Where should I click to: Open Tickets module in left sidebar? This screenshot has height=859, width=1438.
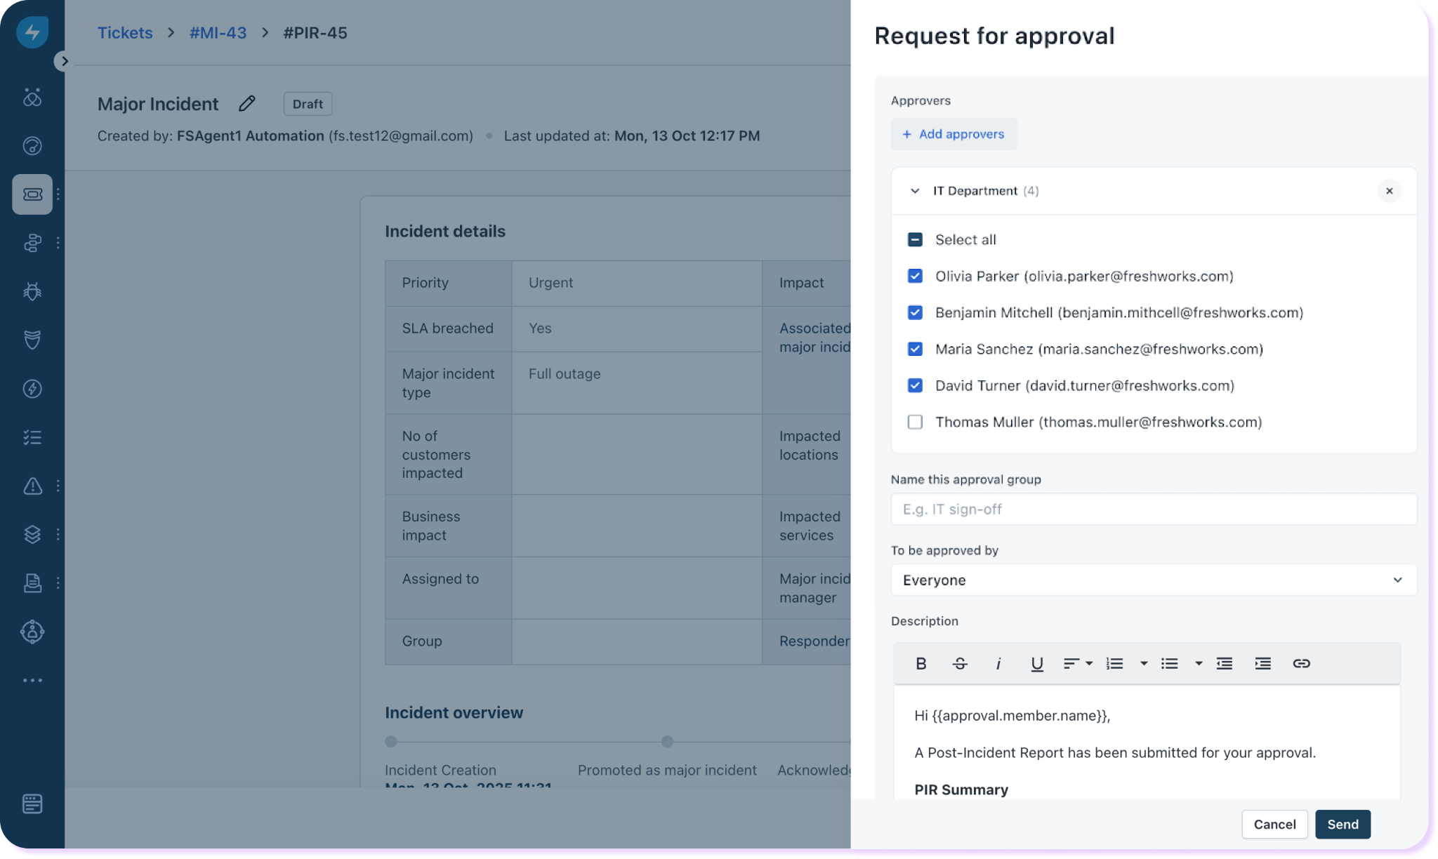coord(32,194)
